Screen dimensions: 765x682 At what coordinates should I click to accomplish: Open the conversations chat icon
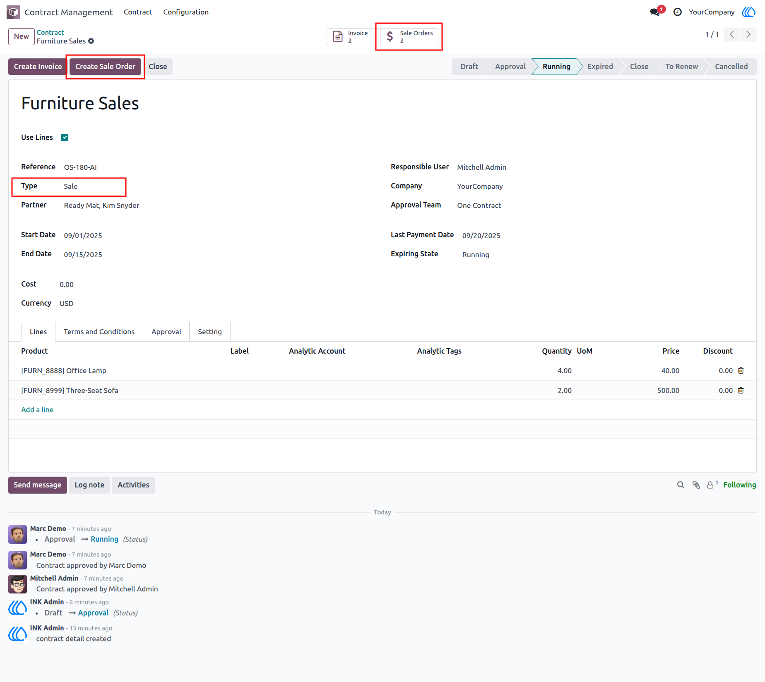point(655,12)
